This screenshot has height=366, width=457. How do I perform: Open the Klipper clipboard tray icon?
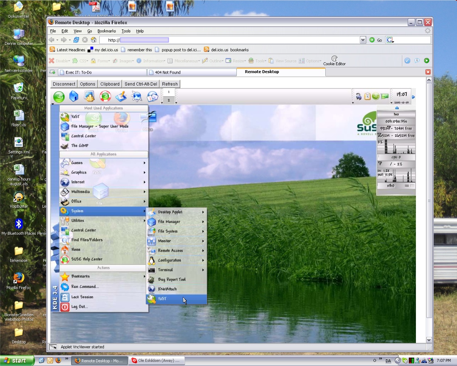(367, 96)
